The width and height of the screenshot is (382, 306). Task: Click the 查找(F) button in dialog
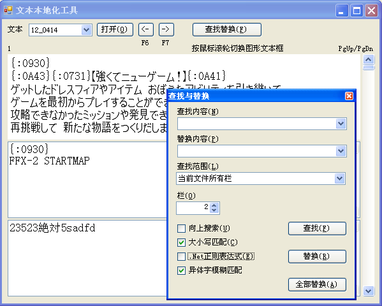click(317, 228)
